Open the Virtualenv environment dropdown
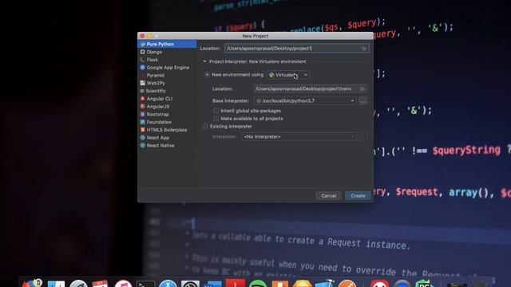This screenshot has width=511, height=287. point(288,75)
